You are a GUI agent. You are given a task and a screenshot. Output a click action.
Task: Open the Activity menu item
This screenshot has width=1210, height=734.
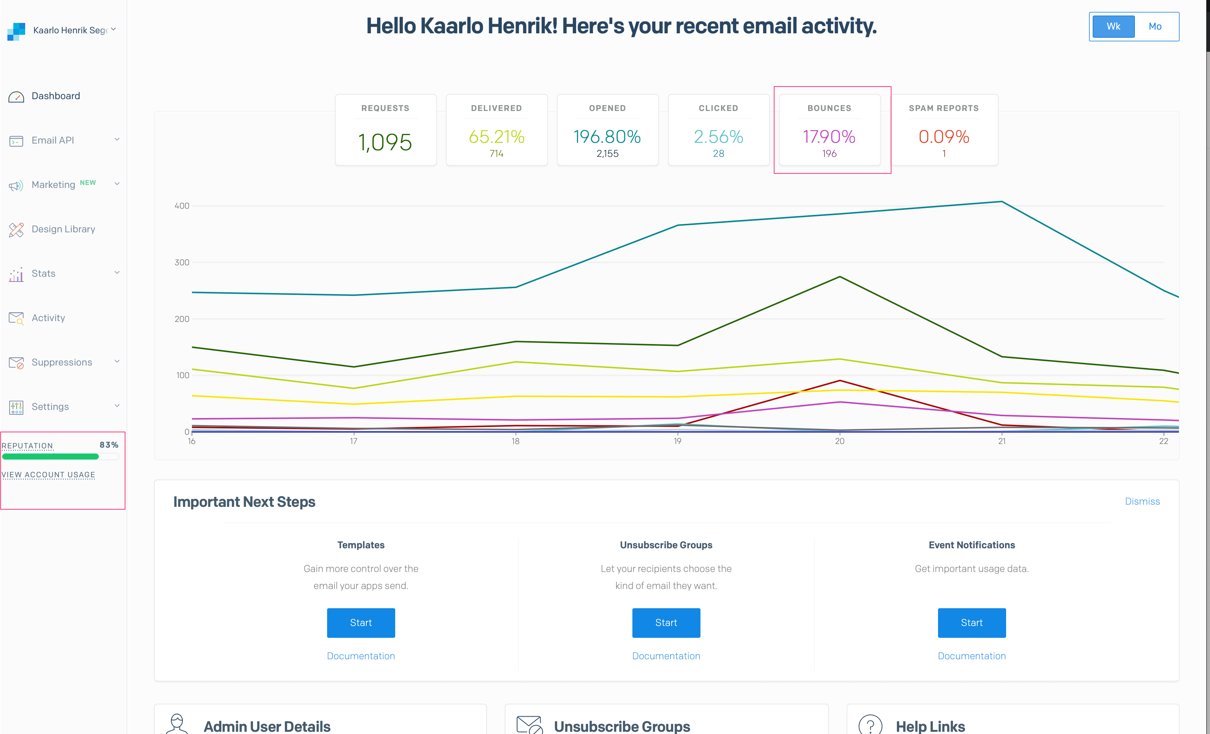(x=48, y=318)
